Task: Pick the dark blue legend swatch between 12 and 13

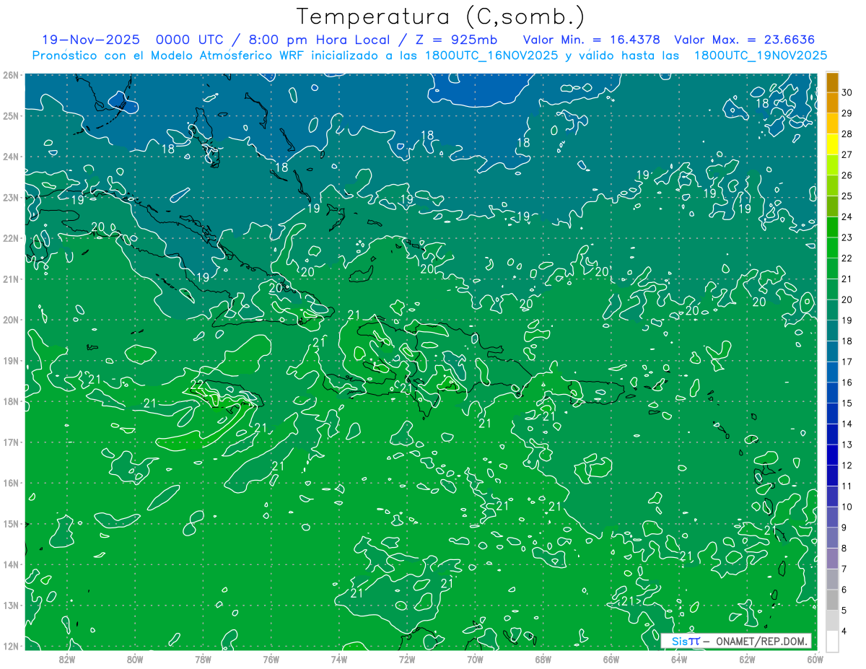Action: coord(833,455)
